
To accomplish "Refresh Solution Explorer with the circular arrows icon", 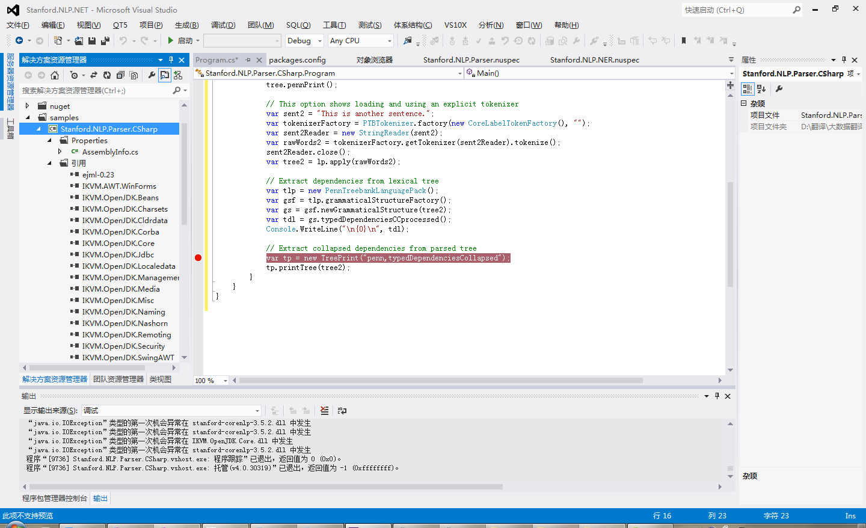I will pyautogui.click(x=107, y=75).
